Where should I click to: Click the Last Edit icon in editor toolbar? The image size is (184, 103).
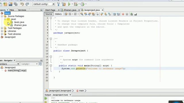click(x=66, y=14)
